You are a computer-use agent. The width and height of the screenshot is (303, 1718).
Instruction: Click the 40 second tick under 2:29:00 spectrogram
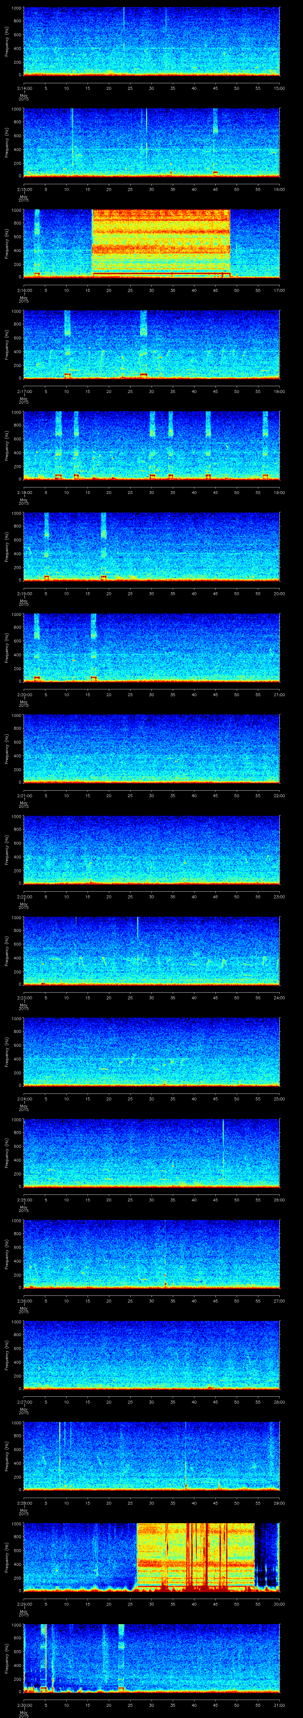(194, 1604)
